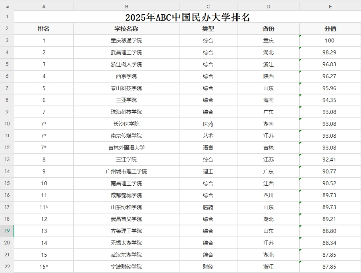Image resolution: width=361 pixels, height=273 pixels.
Task: Select column header E
Action: [330, 6]
